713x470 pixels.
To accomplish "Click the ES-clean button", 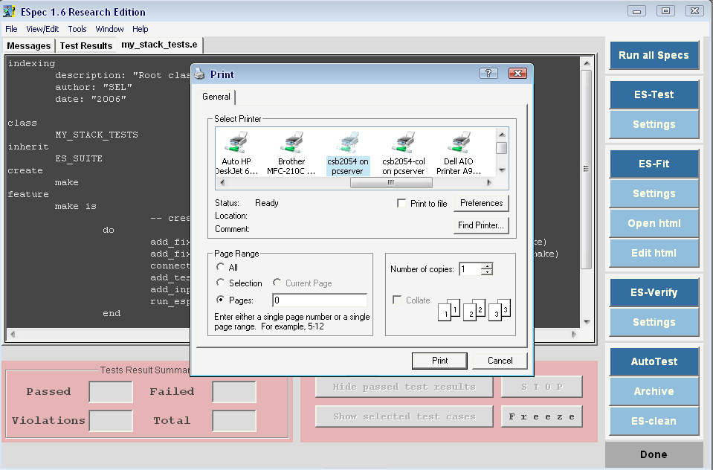I will pyautogui.click(x=654, y=422).
